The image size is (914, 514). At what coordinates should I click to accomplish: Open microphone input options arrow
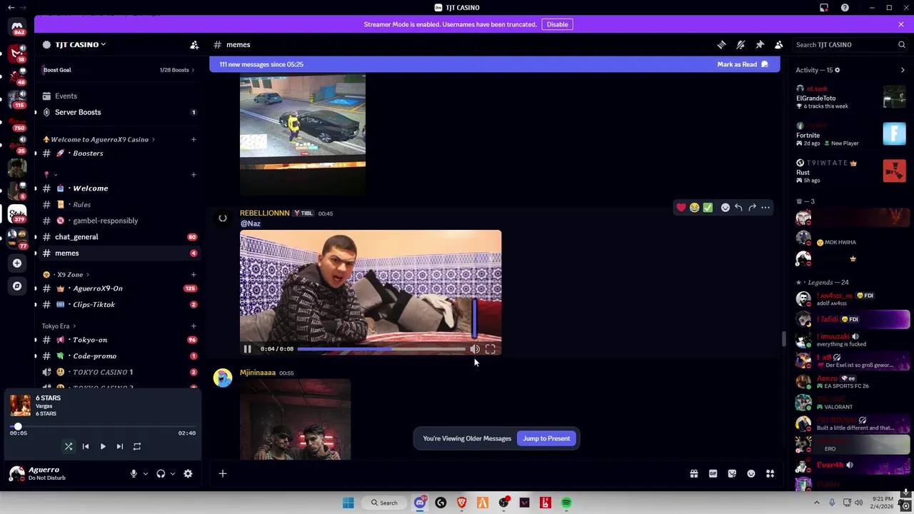(x=145, y=473)
